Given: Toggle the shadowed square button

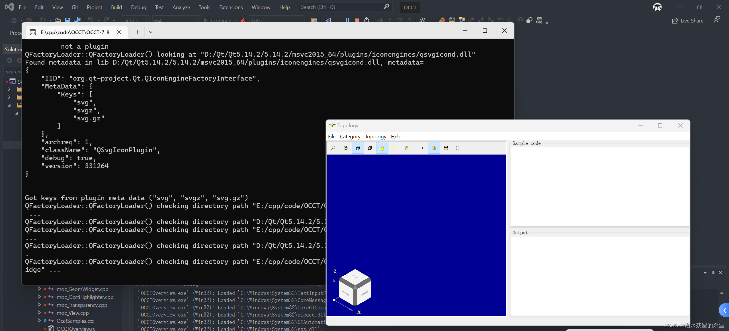Looking at the screenshot, I should click(433, 148).
